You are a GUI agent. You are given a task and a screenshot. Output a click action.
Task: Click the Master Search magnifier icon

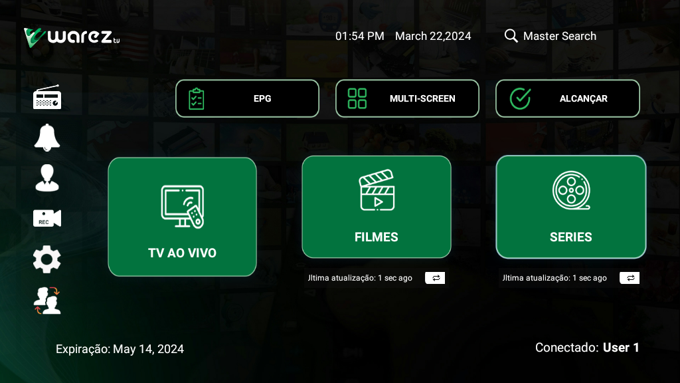[511, 36]
